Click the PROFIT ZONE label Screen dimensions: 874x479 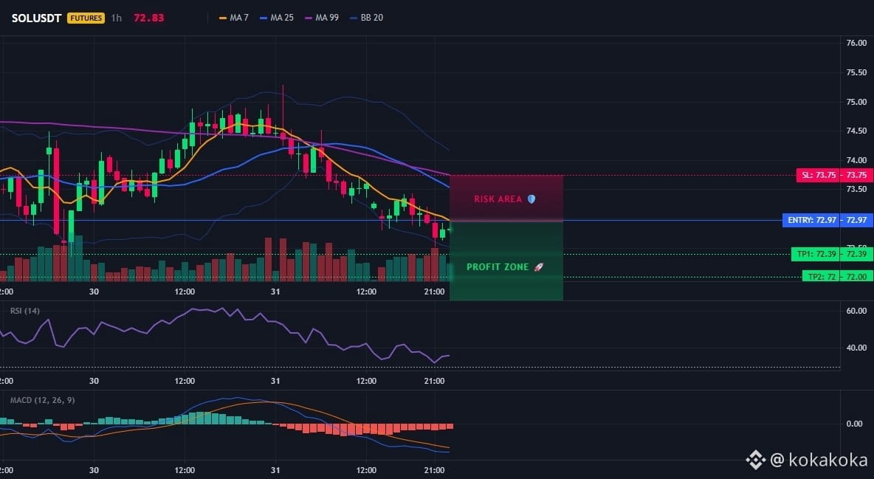coord(498,267)
